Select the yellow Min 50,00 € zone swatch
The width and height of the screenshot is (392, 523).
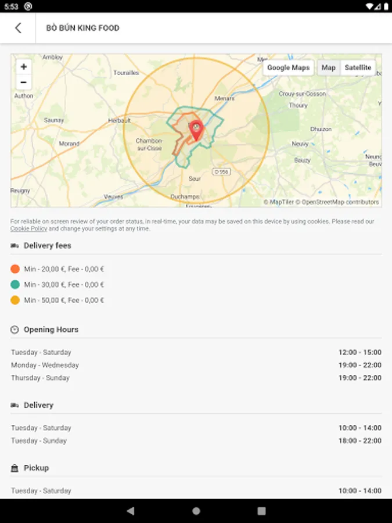click(x=15, y=300)
